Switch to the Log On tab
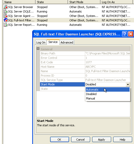134x144 pixels. [x=41, y=42]
